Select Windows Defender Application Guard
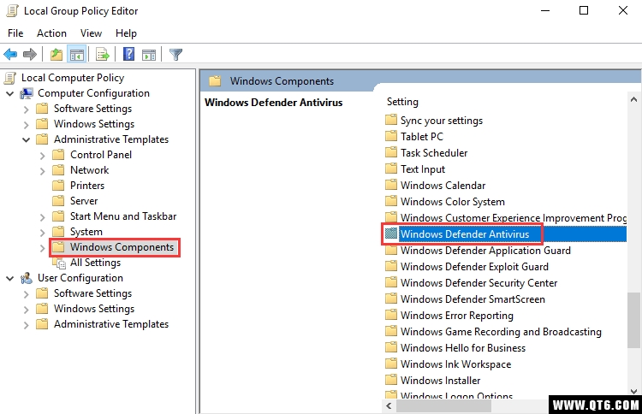The height and width of the screenshot is (414, 642). point(485,251)
